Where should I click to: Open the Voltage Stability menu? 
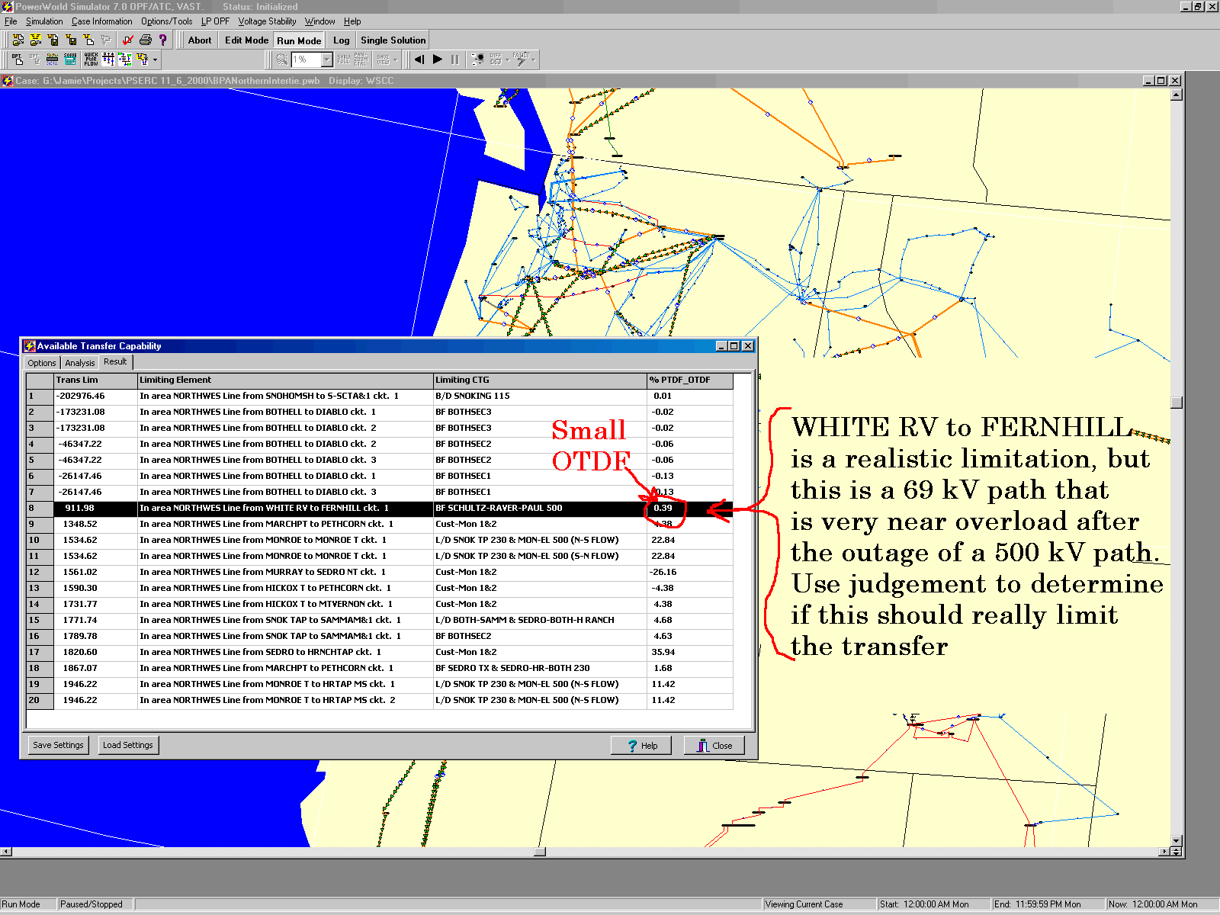[x=267, y=21]
